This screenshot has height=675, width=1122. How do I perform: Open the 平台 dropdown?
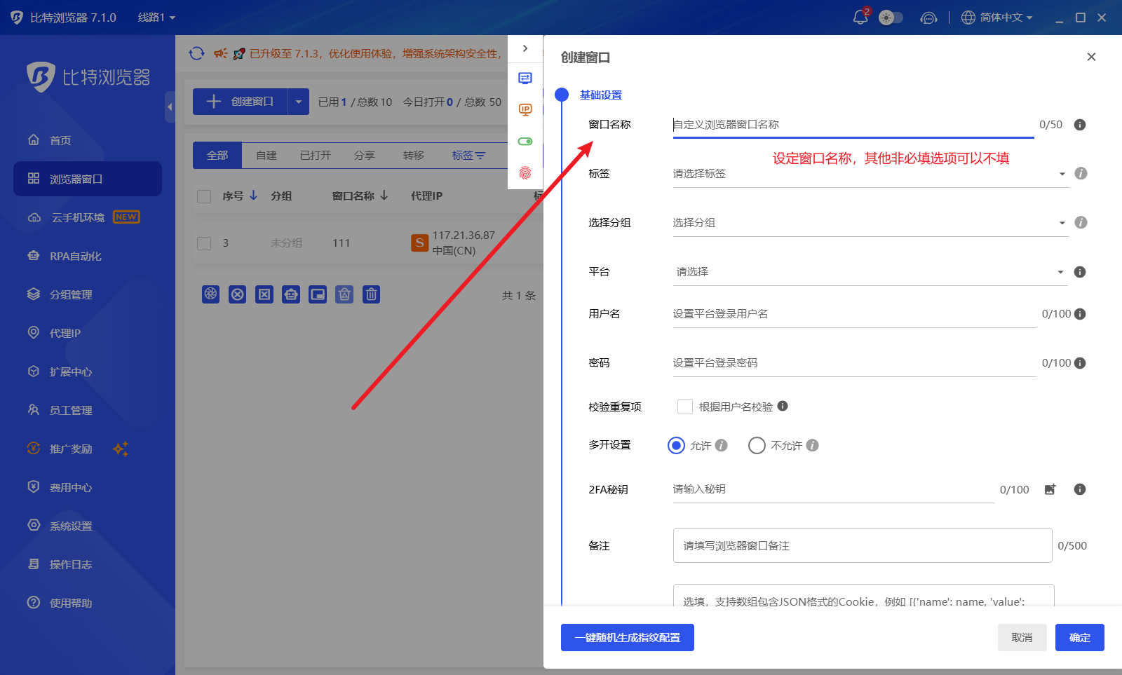pos(871,272)
